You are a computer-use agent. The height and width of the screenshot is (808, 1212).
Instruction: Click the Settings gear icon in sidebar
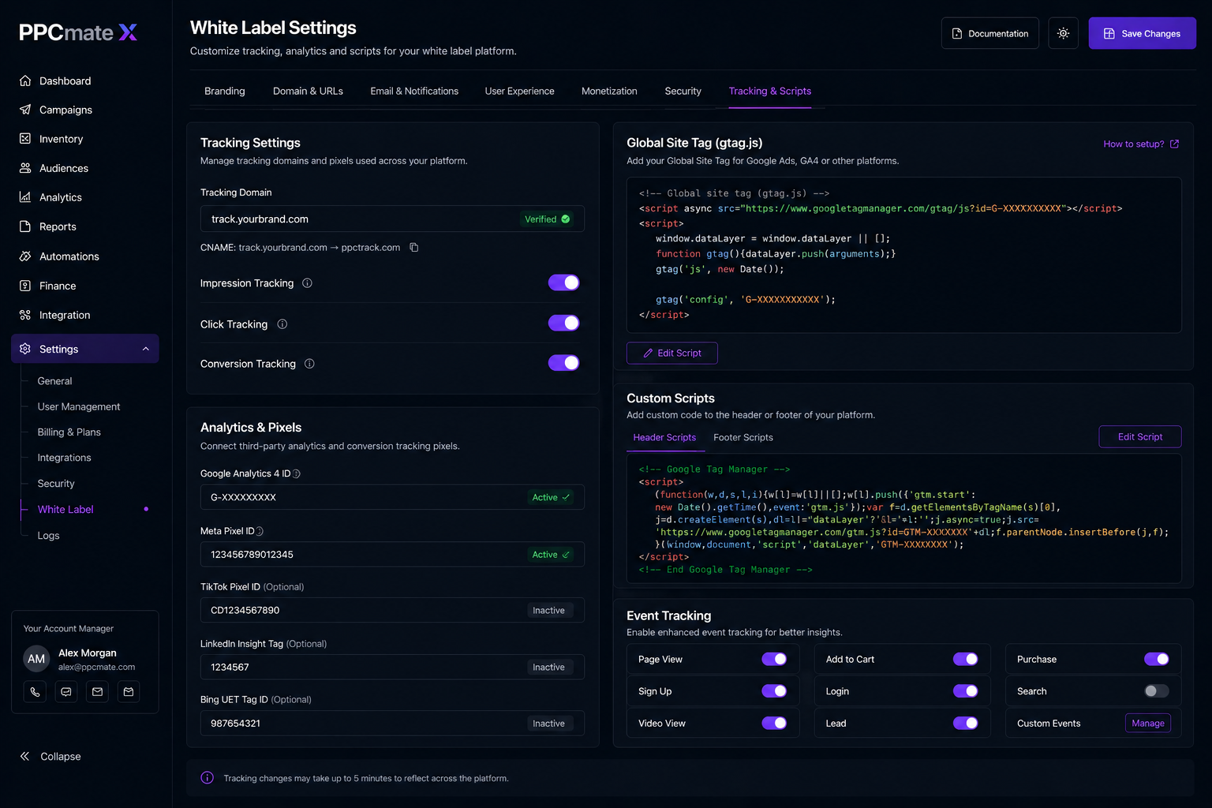pyautogui.click(x=25, y=349)
